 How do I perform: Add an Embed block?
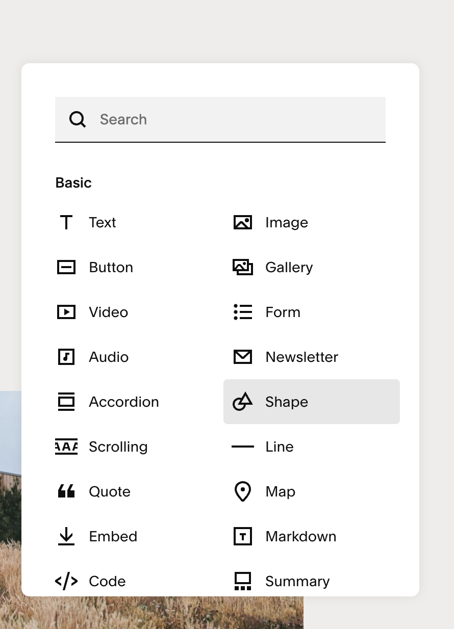pyautogui.click(x=66, y=536)
